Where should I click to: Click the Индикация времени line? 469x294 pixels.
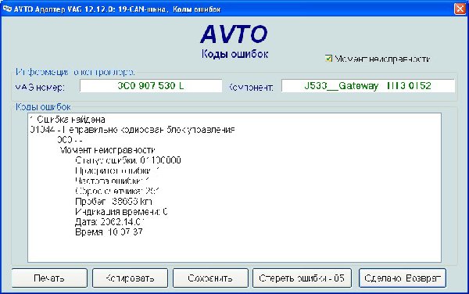[x=121, y=212]
